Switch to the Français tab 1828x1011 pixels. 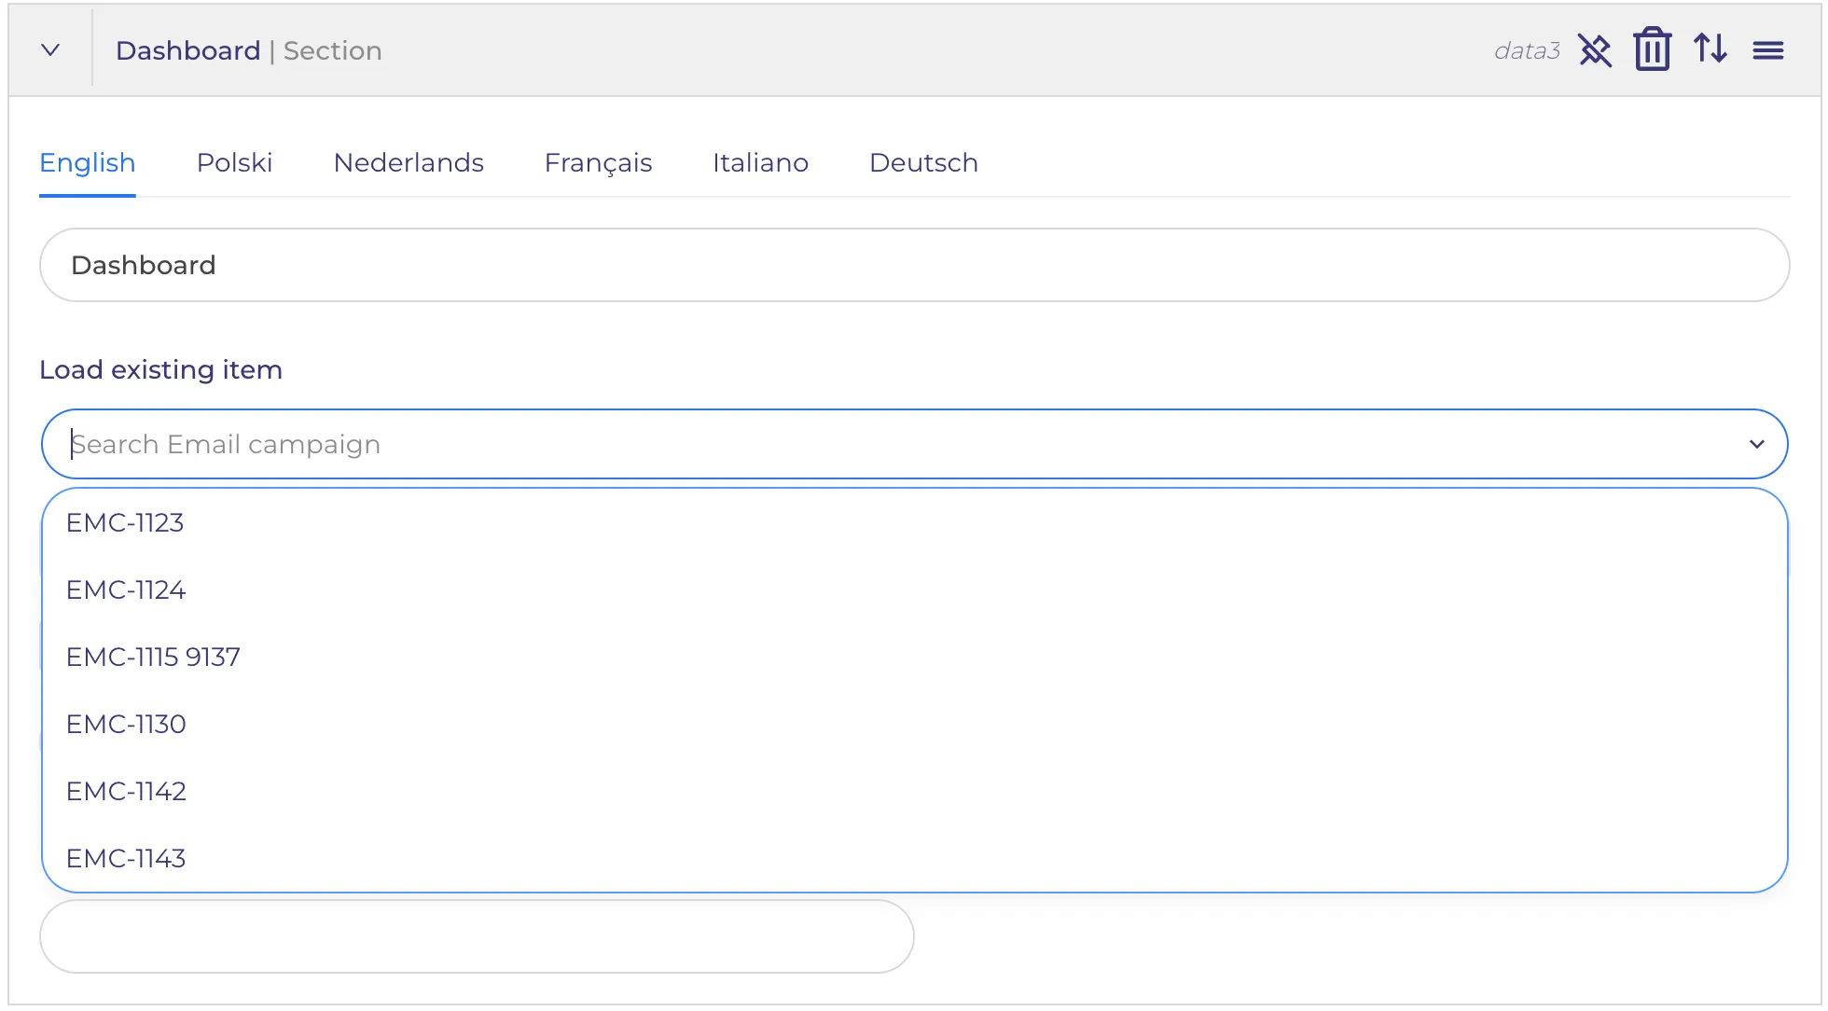click(x=598, y=162)
